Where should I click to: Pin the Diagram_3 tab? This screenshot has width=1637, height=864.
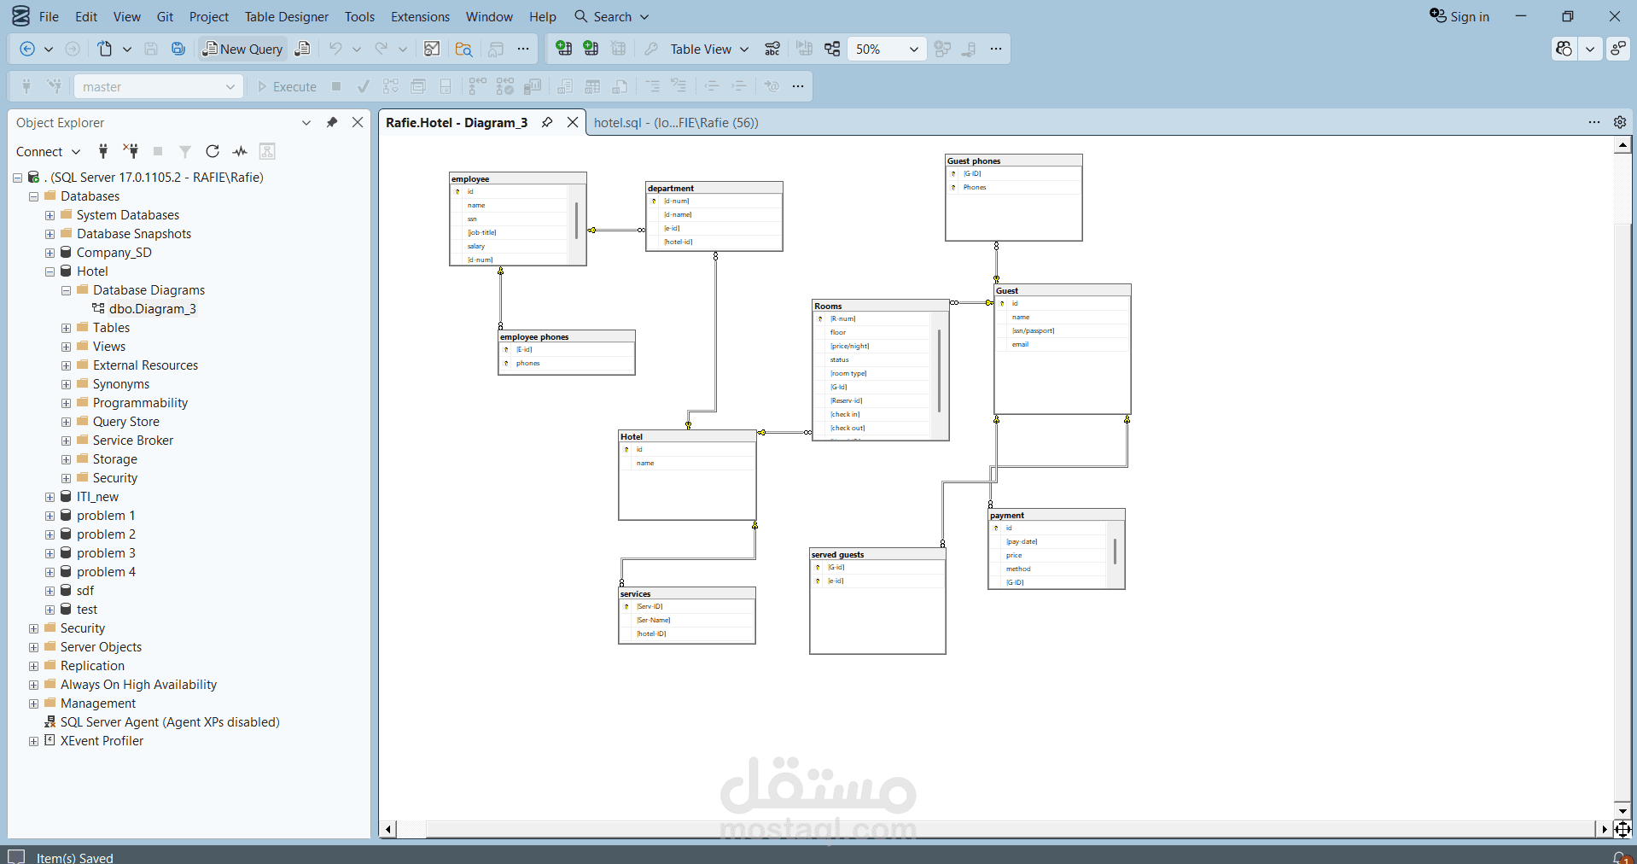point(547,122)
